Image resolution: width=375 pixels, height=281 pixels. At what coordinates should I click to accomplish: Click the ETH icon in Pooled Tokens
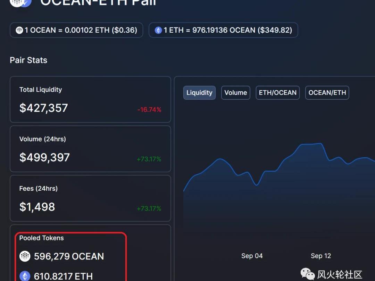(25, 276)
